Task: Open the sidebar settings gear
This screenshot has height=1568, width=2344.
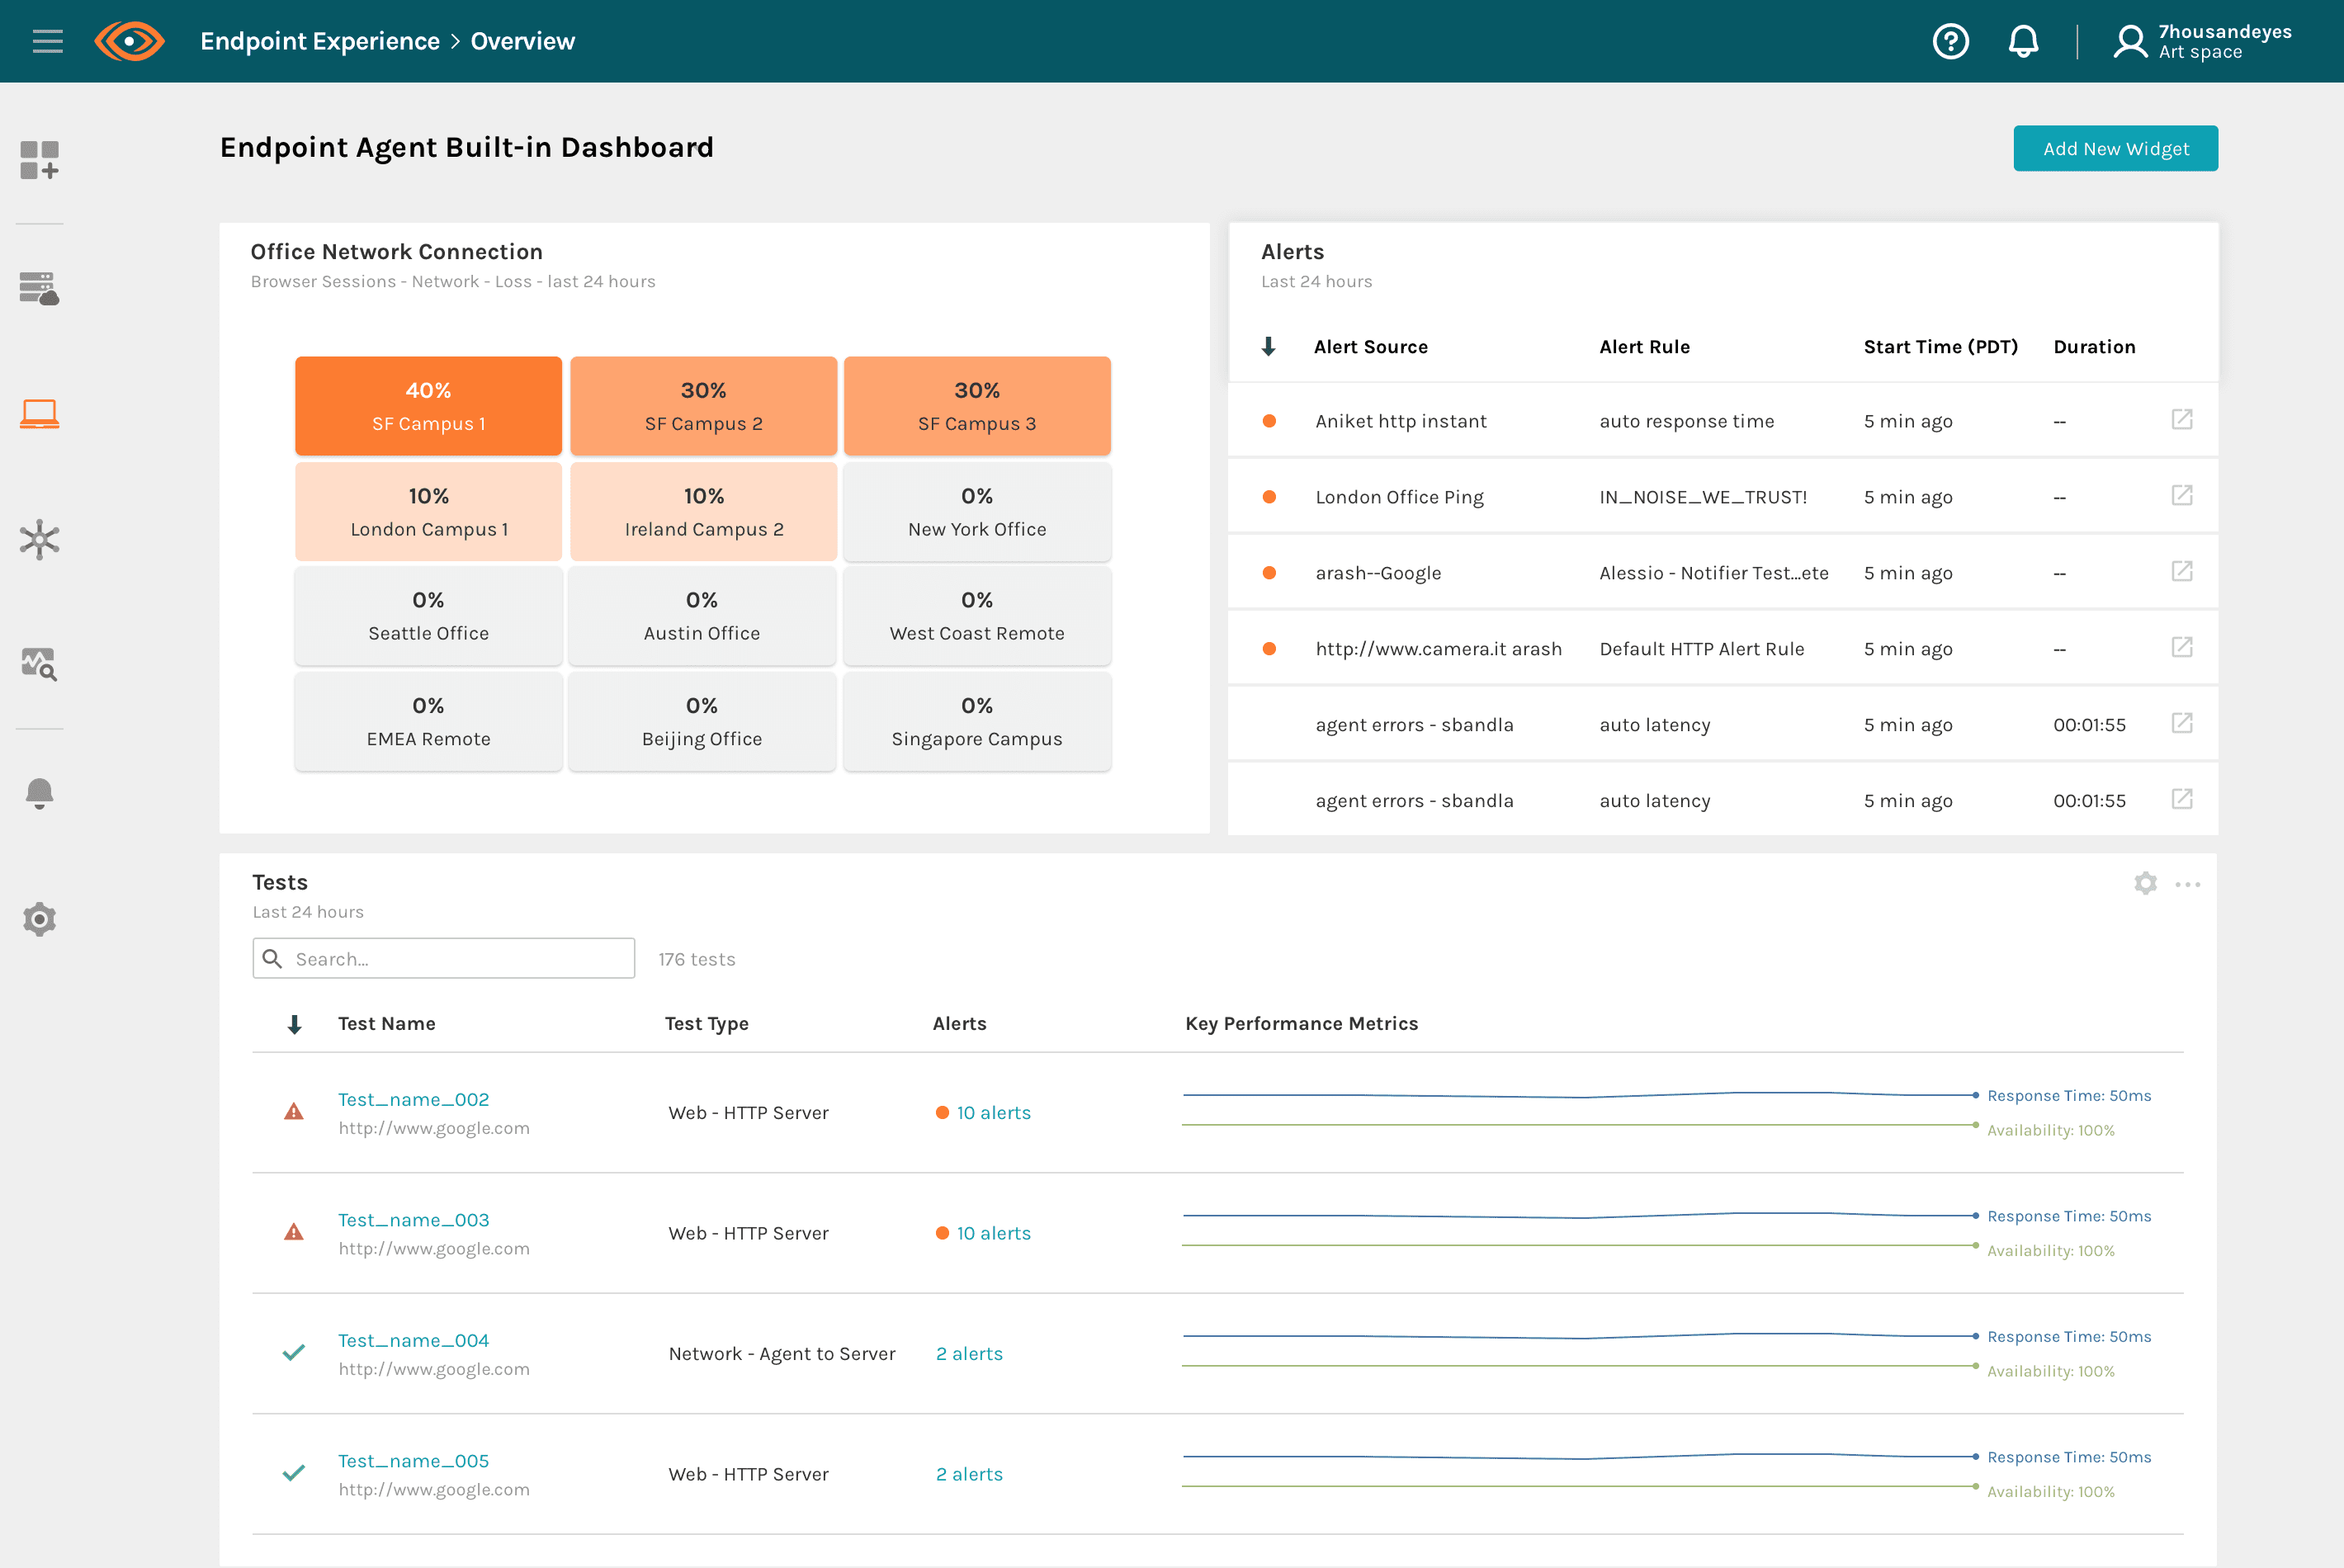Action: click(40, 919)
